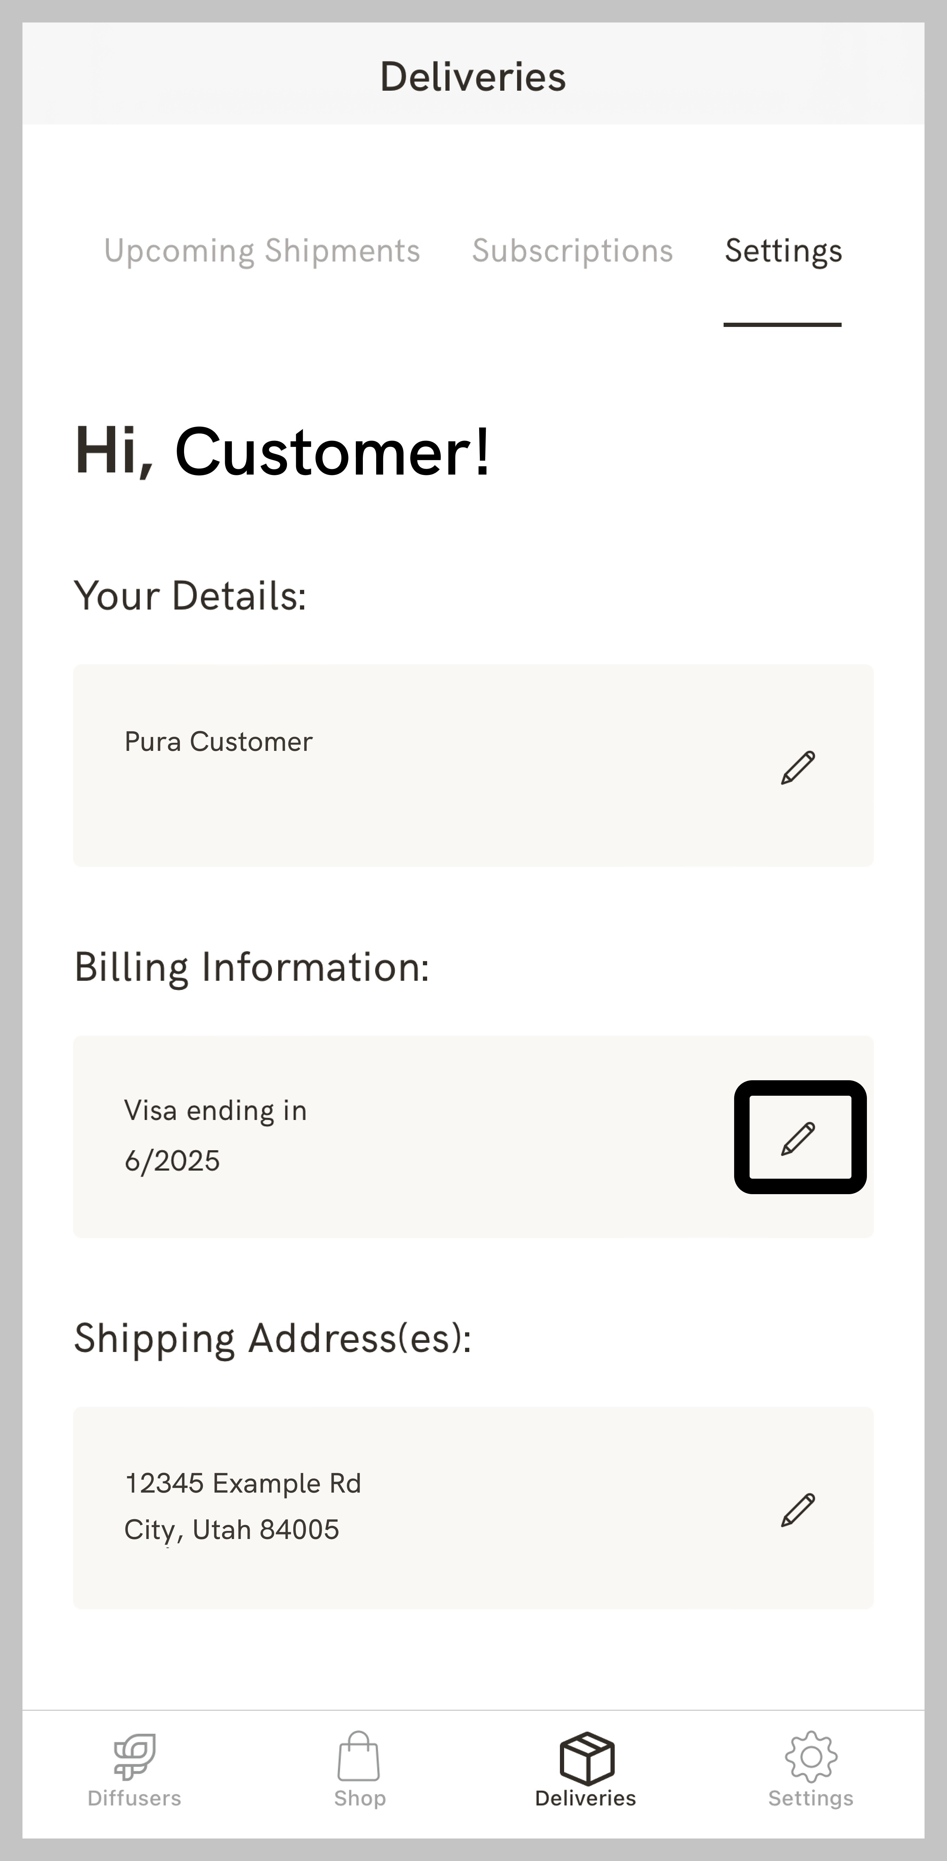The width and height of the screenshot is (947, 1861).
Task: Tap the Diffusers label in navigation bar
Action: click(x=134, y=1798)
